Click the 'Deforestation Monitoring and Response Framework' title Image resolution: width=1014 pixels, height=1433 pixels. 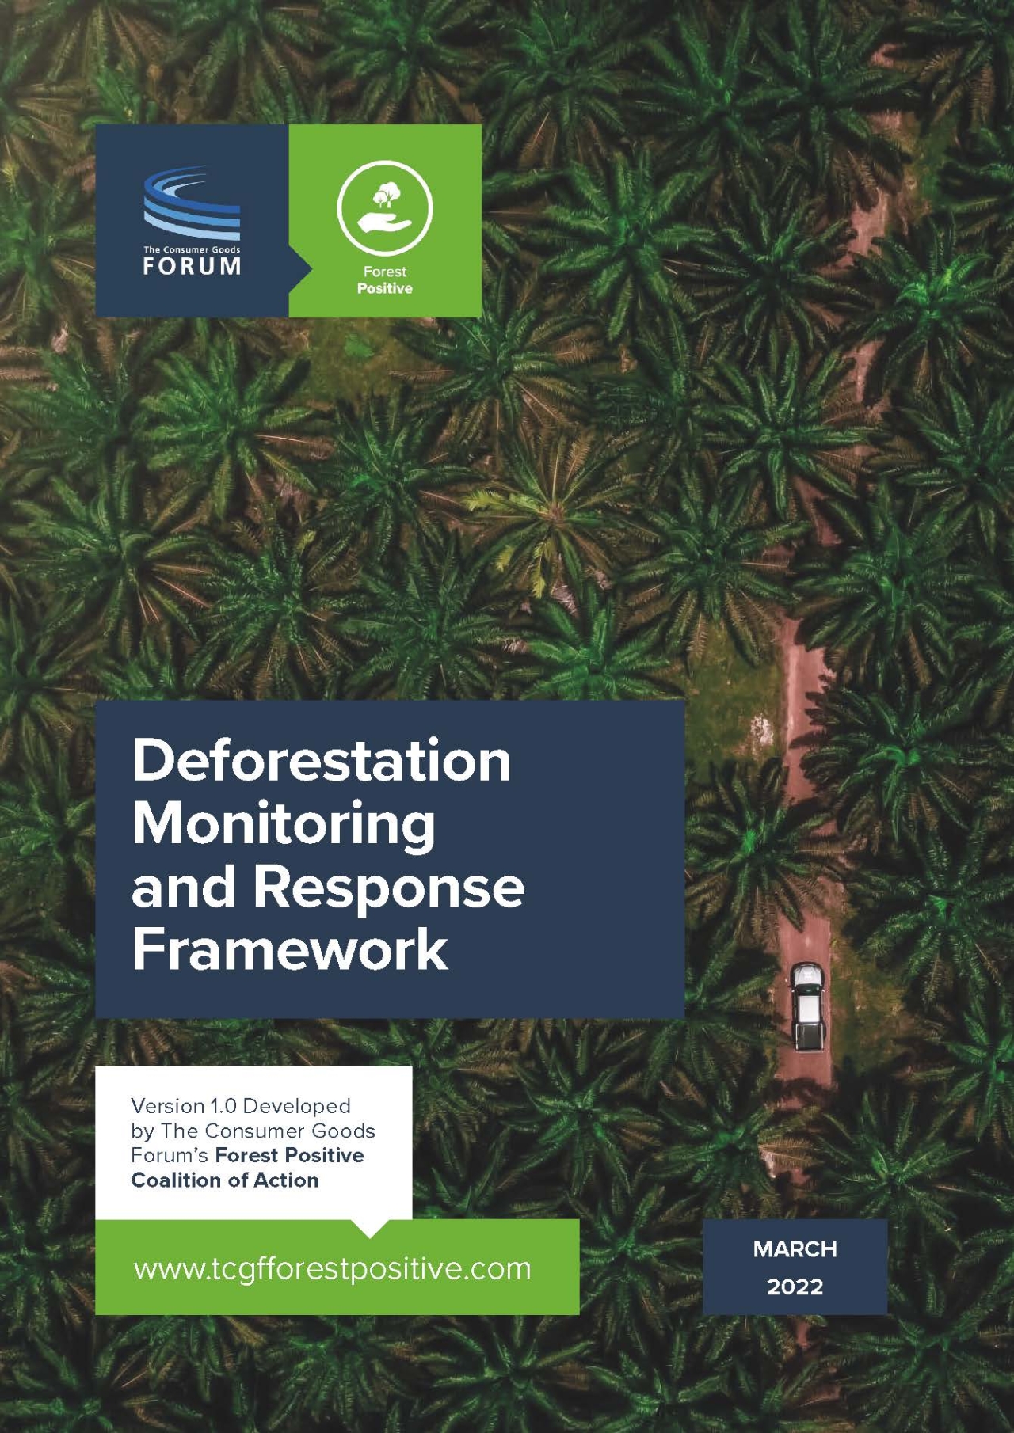pyautogui.click(x=328, y=853)
